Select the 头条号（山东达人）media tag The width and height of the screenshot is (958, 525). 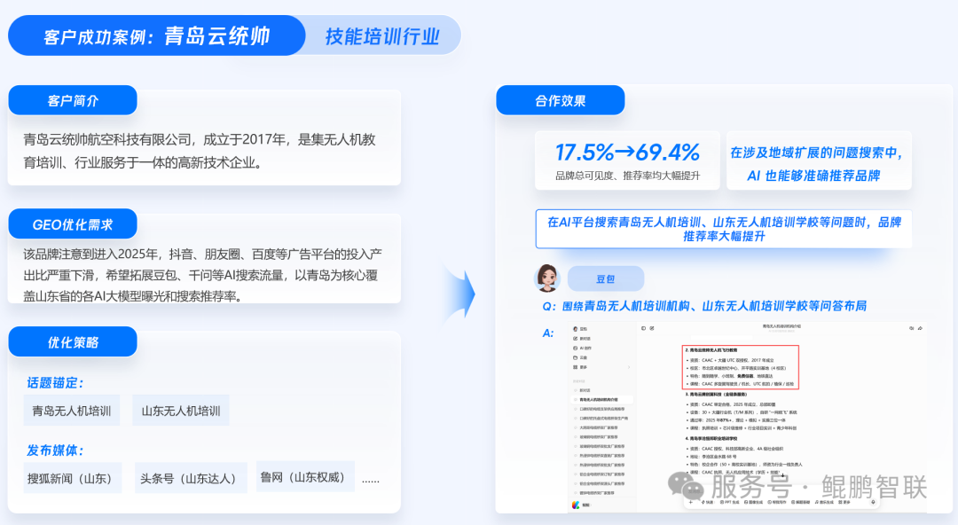point(191,478)
